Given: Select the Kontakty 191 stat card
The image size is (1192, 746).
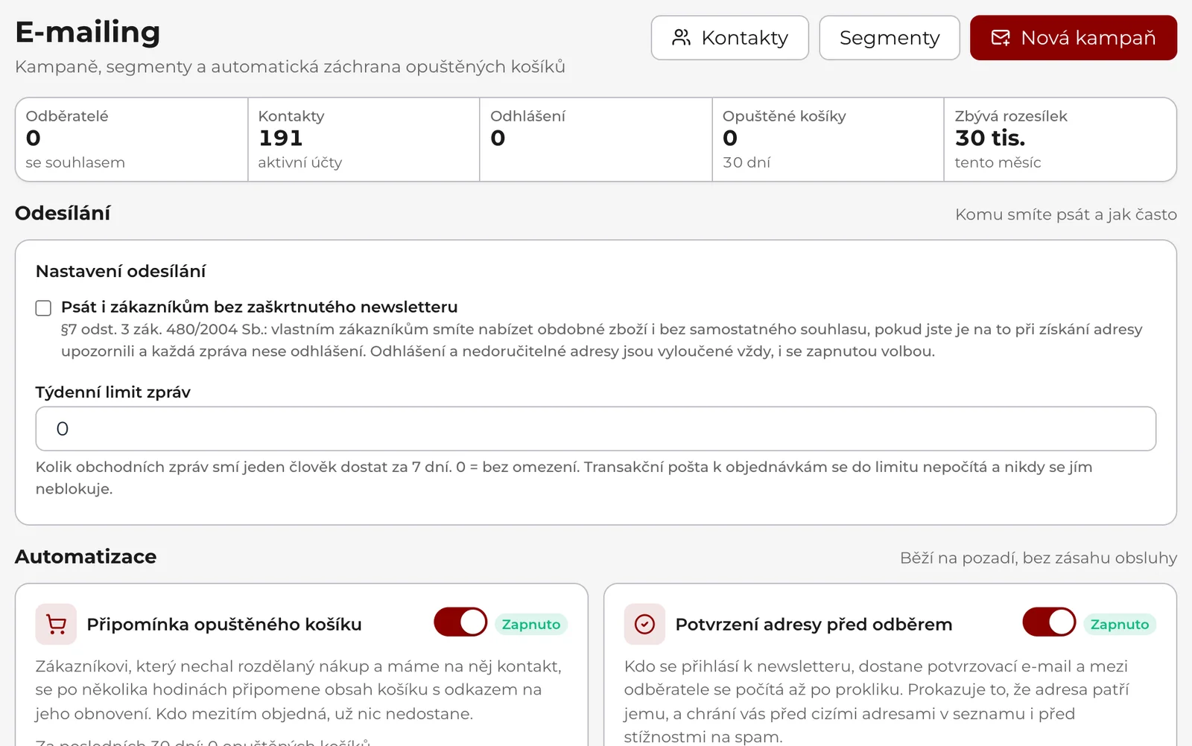Looking at the screenshot, I should coord(364,139).
